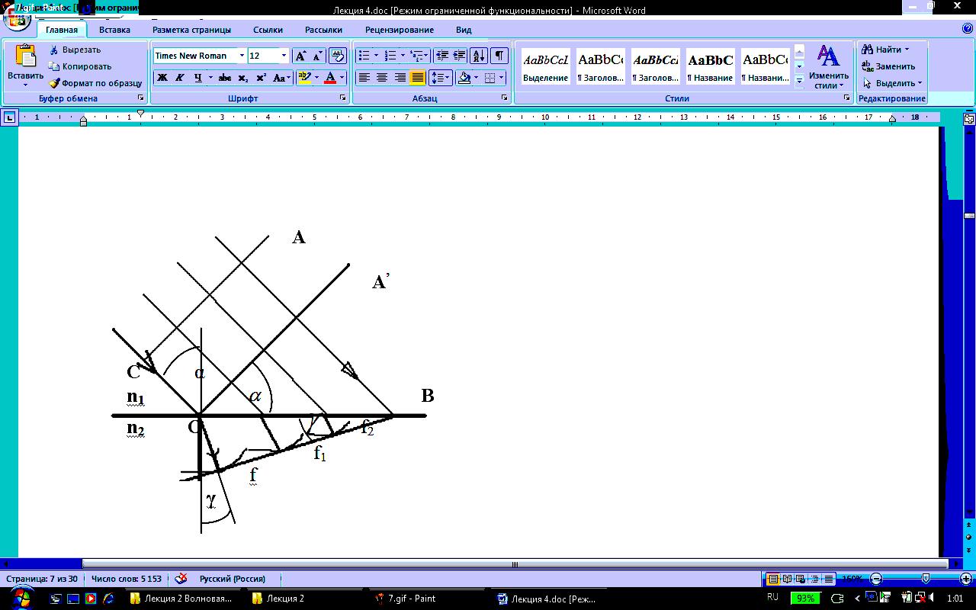
Task: Click the word count Число слов: 5 153
Action: (x=127, y=578)
